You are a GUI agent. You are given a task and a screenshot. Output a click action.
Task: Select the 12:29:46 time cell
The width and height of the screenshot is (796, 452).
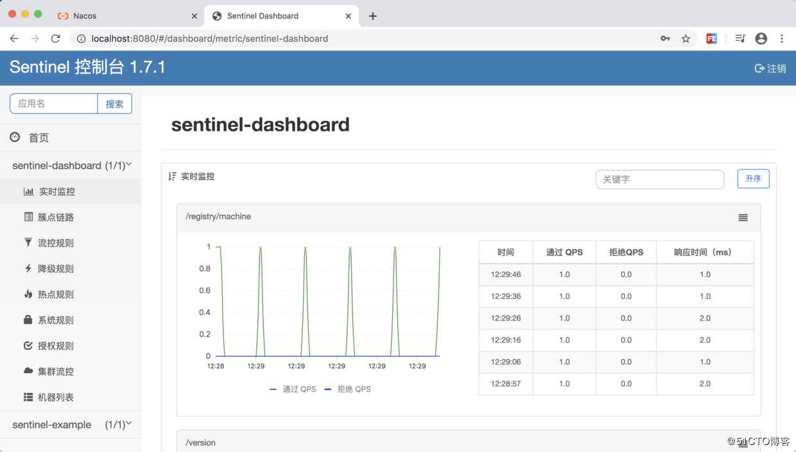click(506, 274)
